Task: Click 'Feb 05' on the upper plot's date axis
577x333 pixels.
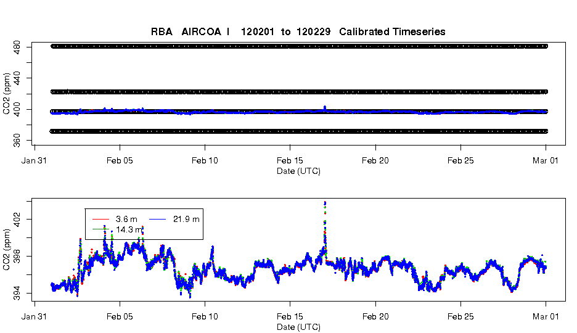Action: click(x=120, y=161)
